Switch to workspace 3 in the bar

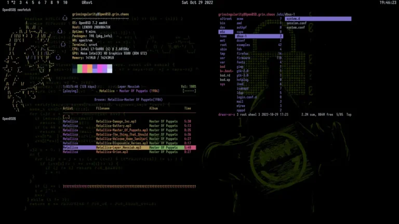tap(20, 3)
